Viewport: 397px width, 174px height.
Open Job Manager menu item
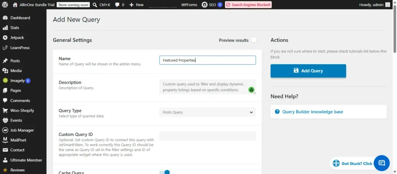tap(23, 130)
